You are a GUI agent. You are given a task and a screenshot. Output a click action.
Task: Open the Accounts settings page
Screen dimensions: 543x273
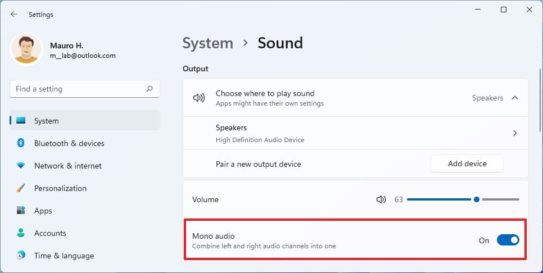tap(50, 233)
